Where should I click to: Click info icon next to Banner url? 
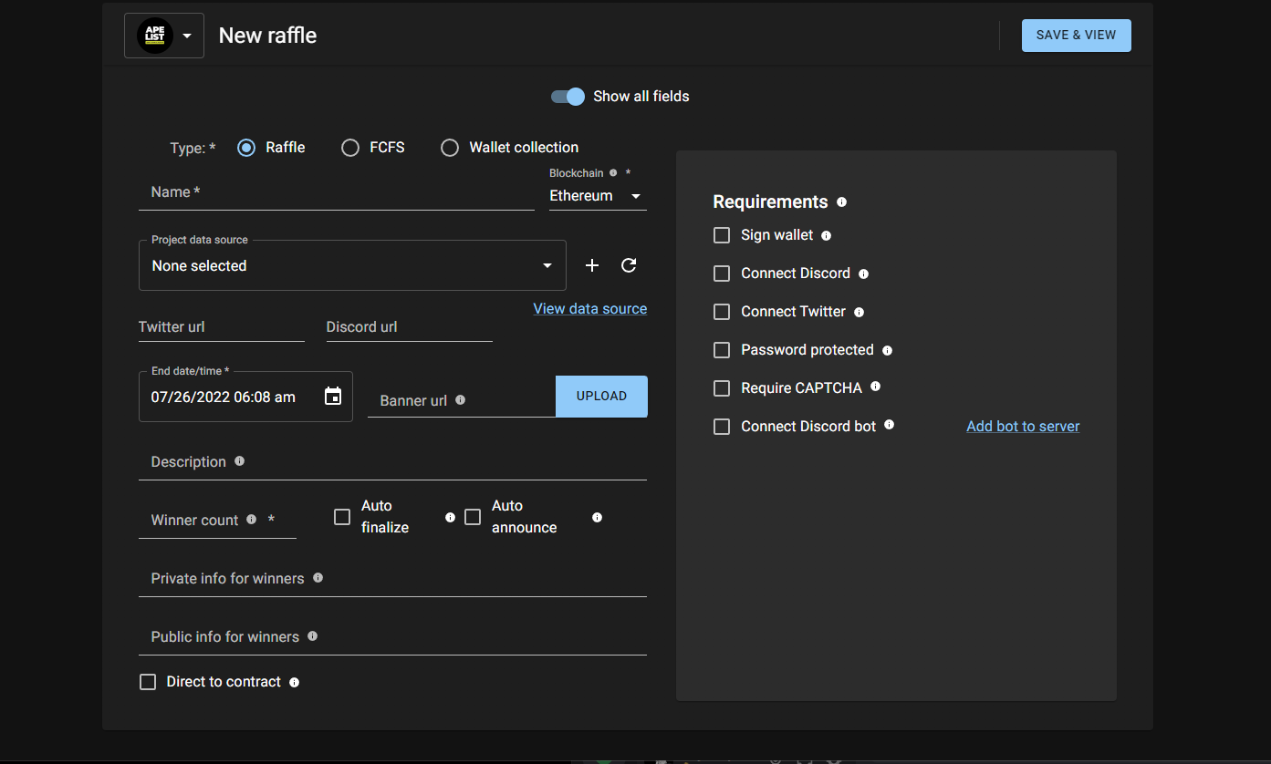coord(460,400)
